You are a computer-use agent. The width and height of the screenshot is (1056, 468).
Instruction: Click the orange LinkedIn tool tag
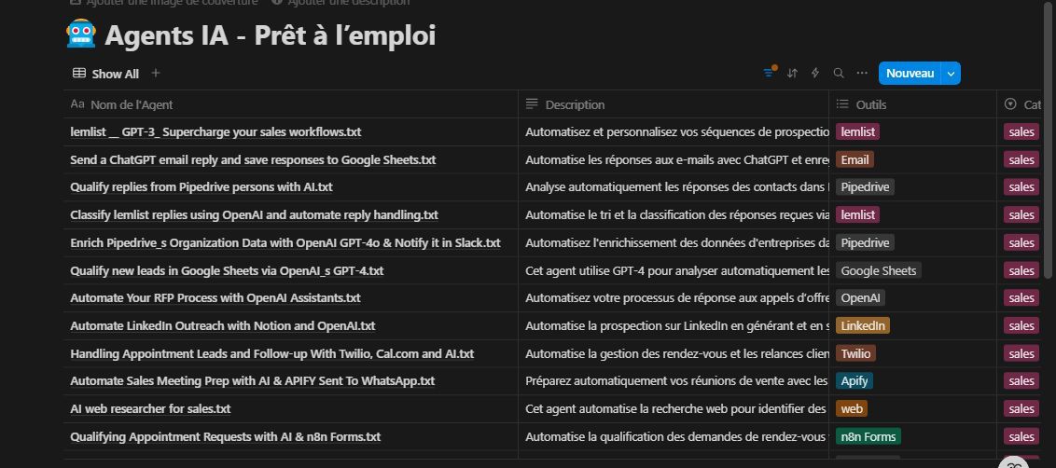pos(863,326)
